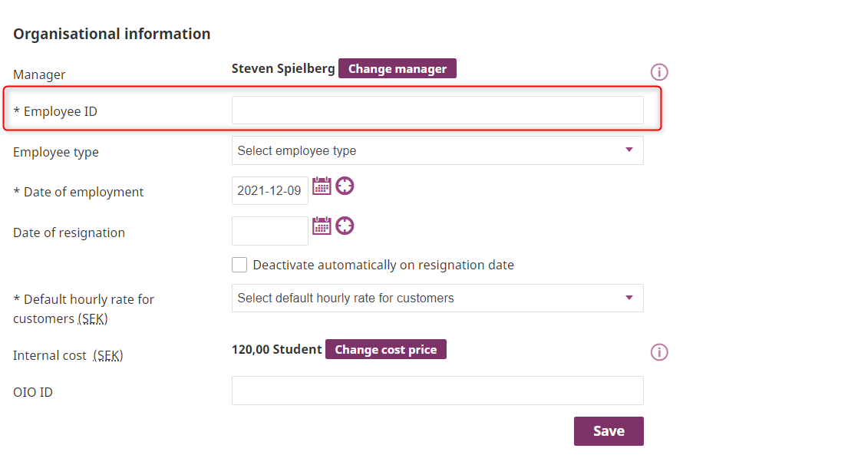This screenshot has height=465, width=861.
Task: Click the 120,00 Student cost value
Action: tap(276, 350)
